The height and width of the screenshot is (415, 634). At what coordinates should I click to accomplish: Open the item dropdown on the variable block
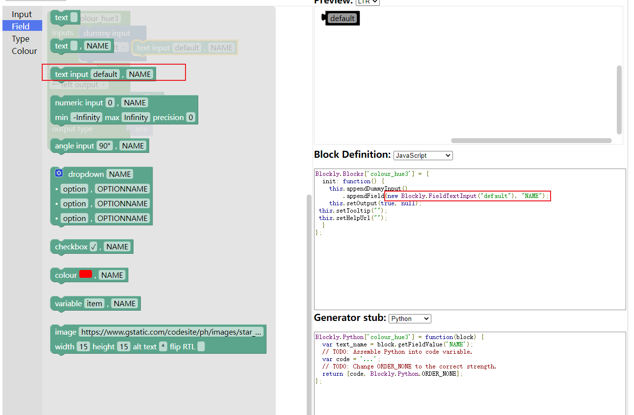pos(94,303)
